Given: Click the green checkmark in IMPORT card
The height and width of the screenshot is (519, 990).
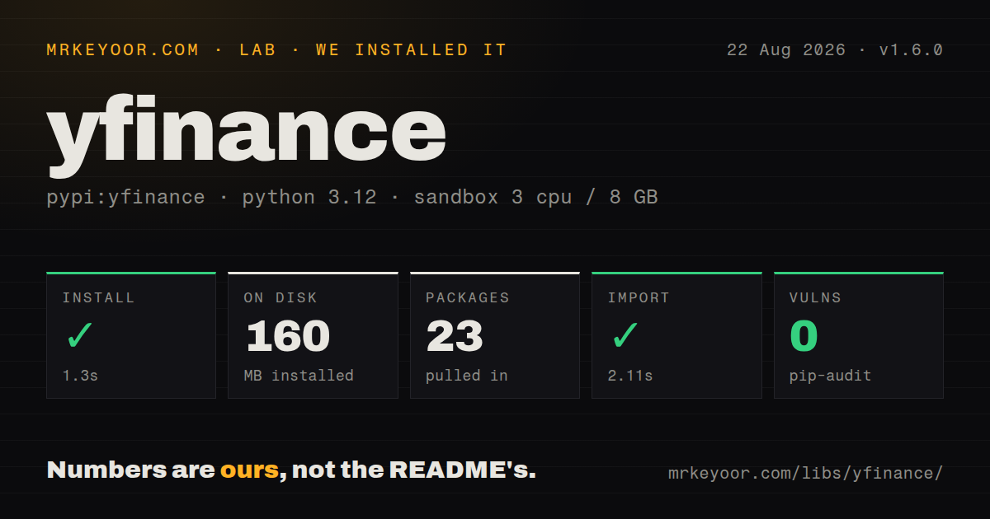Looking at the screenshot, I should click(625, 336).
